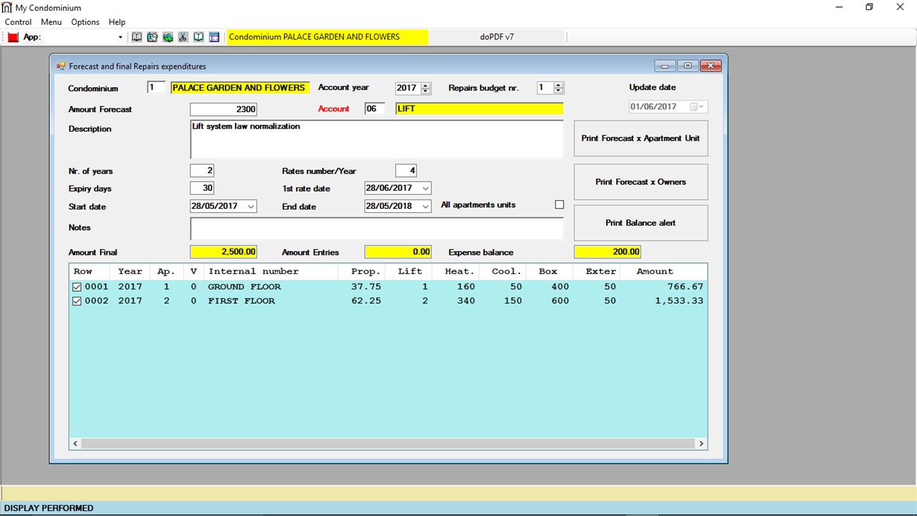
Task: Toggle All apartments units checkbox
Action: coord(559,204)
